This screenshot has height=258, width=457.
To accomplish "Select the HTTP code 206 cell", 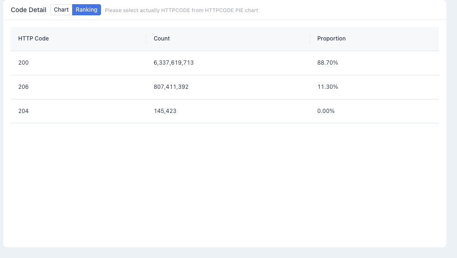I will tap(23, 87).
